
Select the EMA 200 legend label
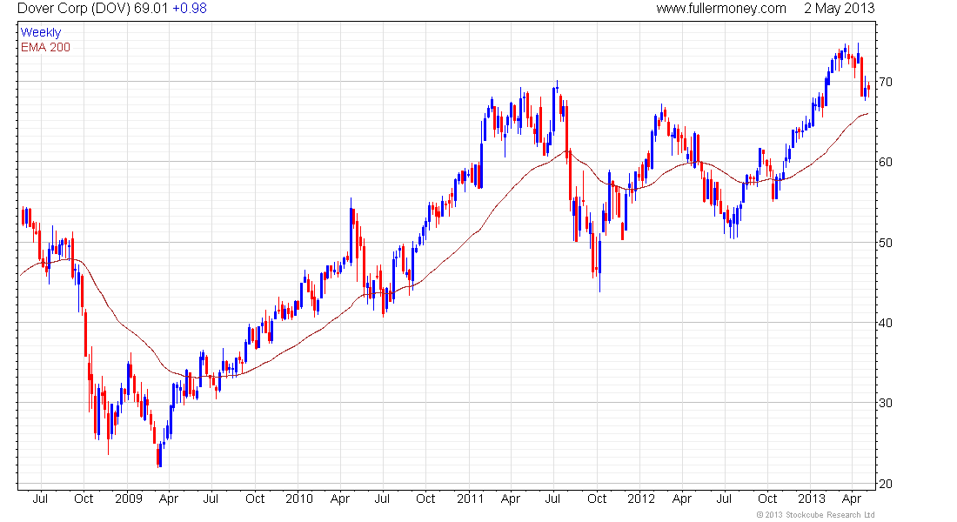pos(46,47)
